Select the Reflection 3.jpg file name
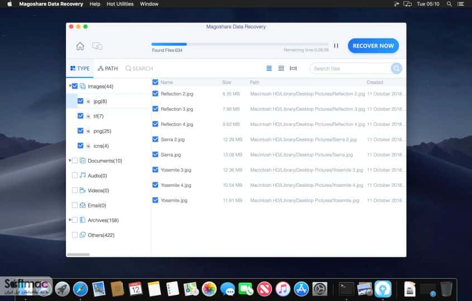This screenshot has width=472, height=301. (x=177, y=109)
